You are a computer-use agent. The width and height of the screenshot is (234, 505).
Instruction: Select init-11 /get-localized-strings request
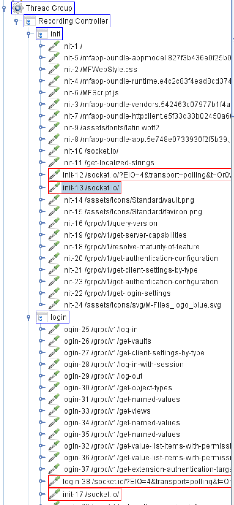[x=108, y=163]
